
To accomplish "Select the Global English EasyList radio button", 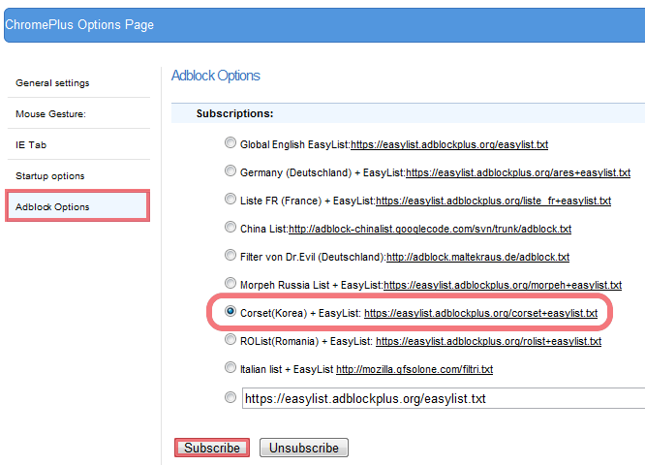I will pyautogui.click(x=230, y=142).
